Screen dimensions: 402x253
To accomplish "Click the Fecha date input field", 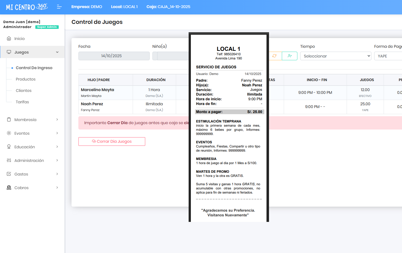I will click(x=114, y=56).
